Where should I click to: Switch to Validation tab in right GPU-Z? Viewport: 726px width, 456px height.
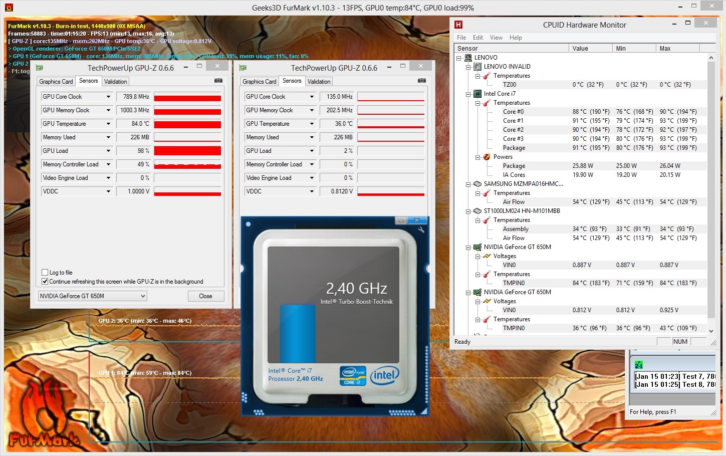[x=319, y=82]
